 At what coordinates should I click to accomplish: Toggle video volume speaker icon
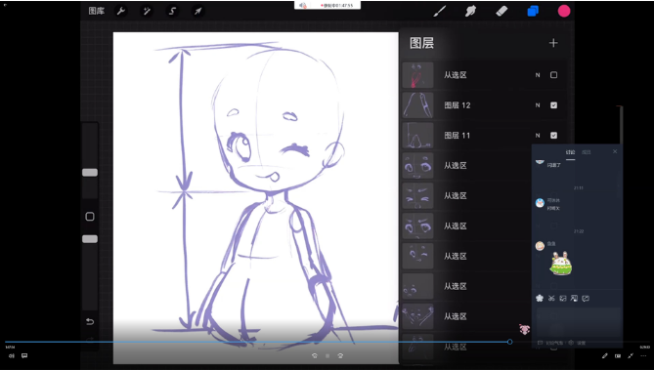tap(12, 355)
